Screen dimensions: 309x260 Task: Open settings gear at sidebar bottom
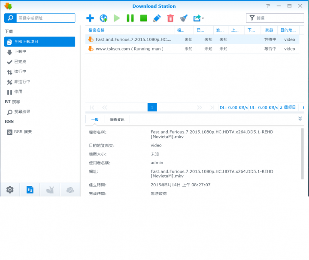pyautogui.click(x=10, y=190)
